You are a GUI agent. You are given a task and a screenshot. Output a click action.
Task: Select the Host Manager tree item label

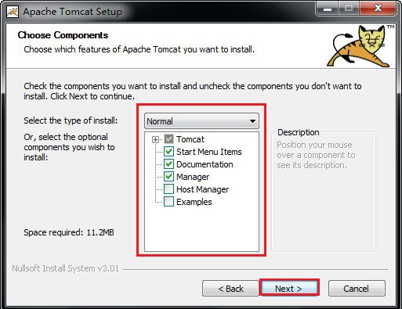pos(203,189)
